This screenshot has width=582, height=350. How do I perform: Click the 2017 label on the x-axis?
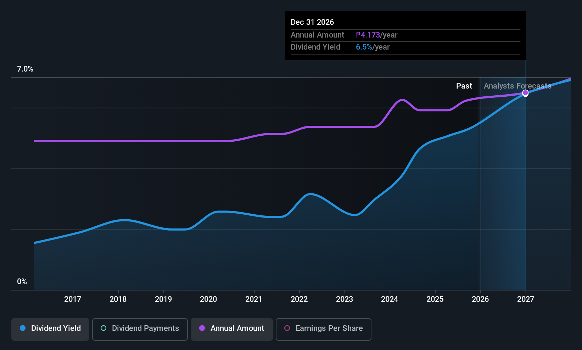(73, 299)
